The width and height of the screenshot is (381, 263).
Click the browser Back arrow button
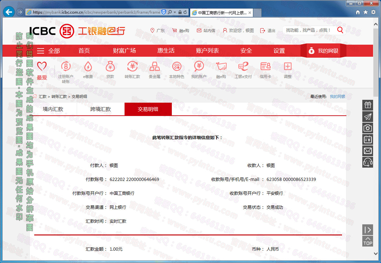(9, 12)
